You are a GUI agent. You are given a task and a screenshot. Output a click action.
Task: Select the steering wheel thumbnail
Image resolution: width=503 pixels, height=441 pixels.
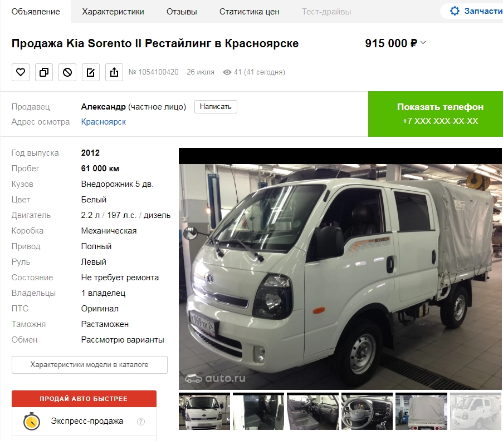pos(367,411)
